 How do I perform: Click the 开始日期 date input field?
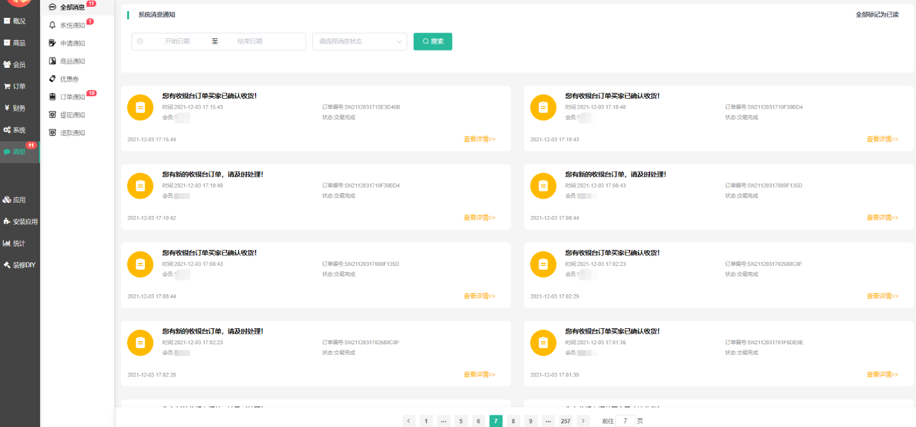pyautogui.click(x=177, y=41)
